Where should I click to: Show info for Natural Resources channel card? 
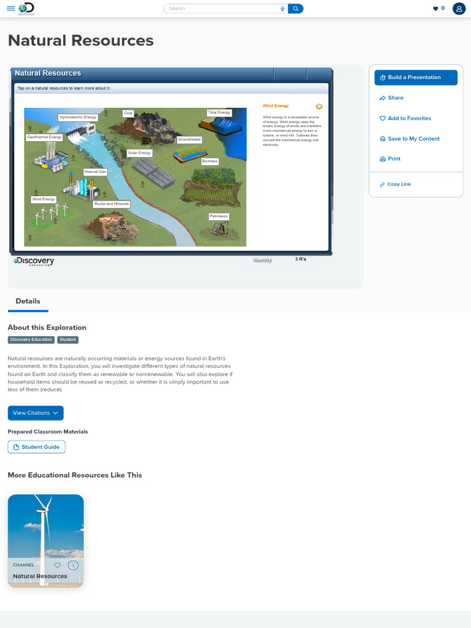tap(73, 565)
